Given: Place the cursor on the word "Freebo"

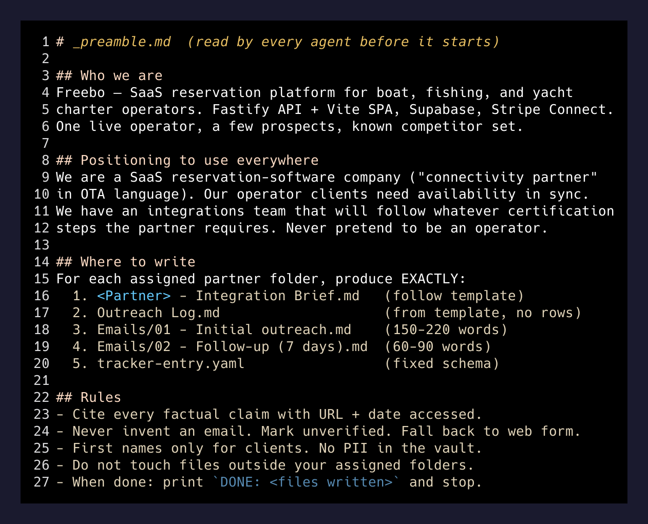Looking at the screenshot, I should pos(81,92).
